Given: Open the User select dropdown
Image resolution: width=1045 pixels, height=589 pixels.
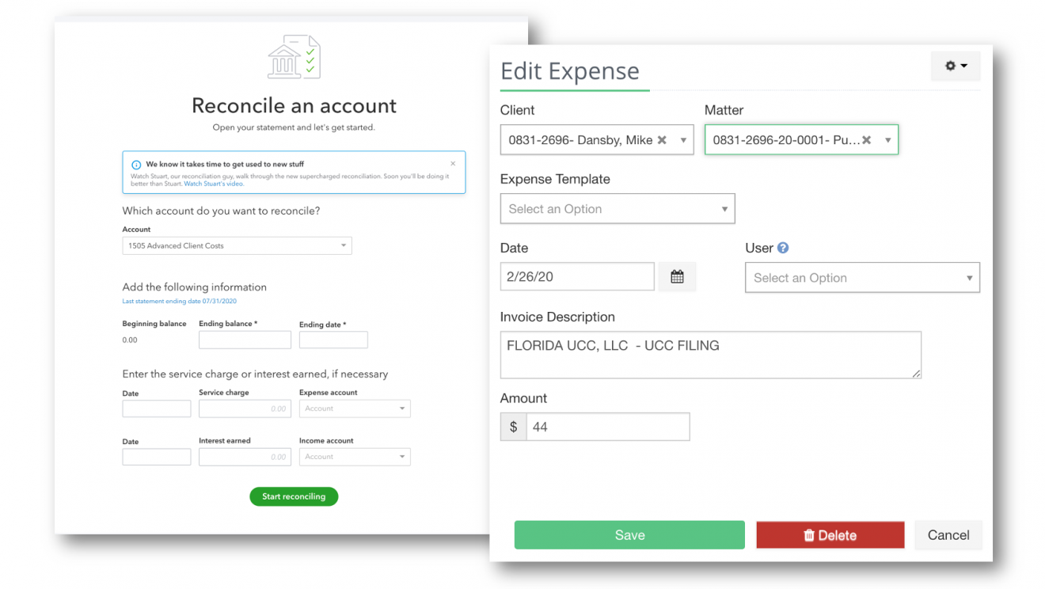Looking at the screenshot, I should 862,278.
